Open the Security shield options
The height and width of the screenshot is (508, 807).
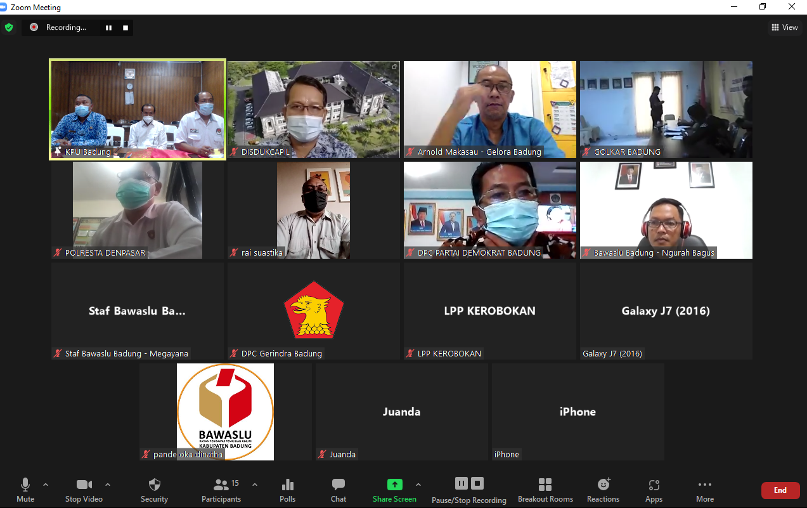154,490
